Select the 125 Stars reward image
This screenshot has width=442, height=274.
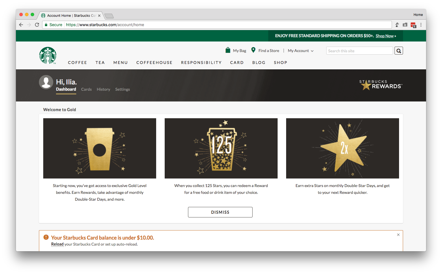tap(221, 148)
